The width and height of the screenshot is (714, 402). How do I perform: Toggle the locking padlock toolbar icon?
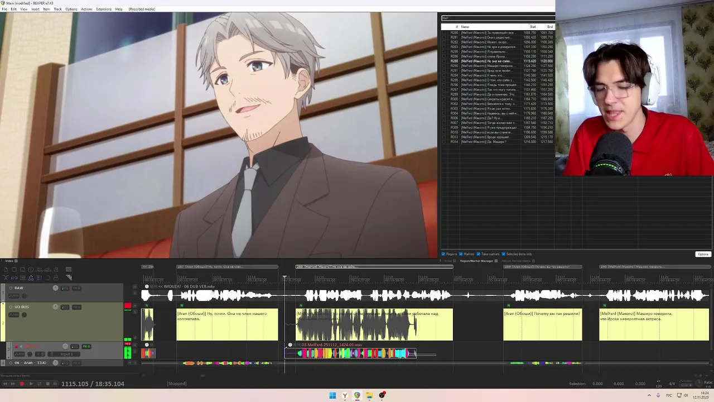(56, 277)
